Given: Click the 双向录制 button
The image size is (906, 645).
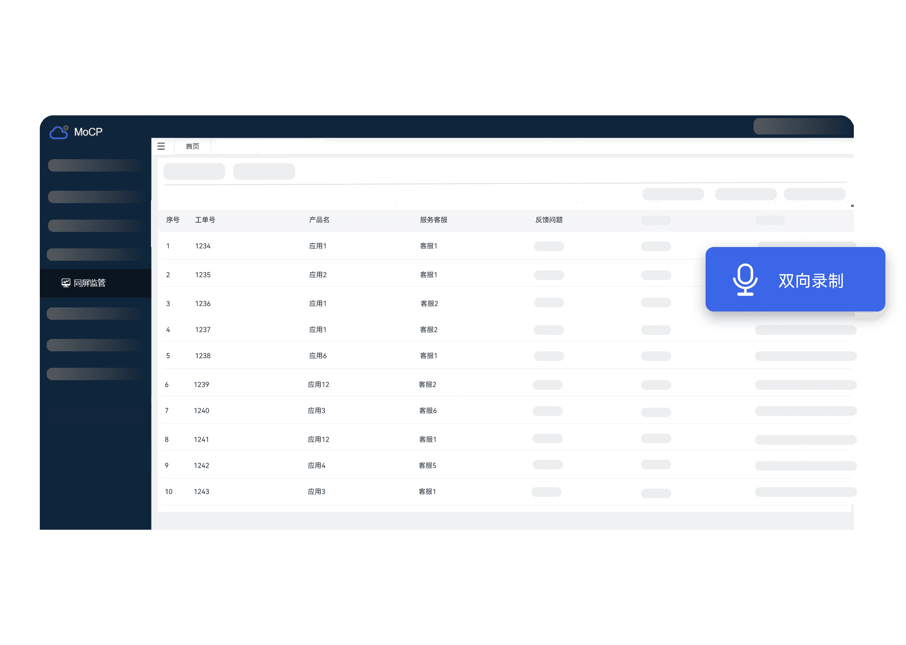Looking at the screenshot, I should [810, 280].
